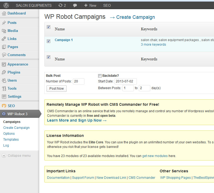214x193 pixels.
Task: Open the comments bubble icon in admin bar
Action: (x=75, y=5)
